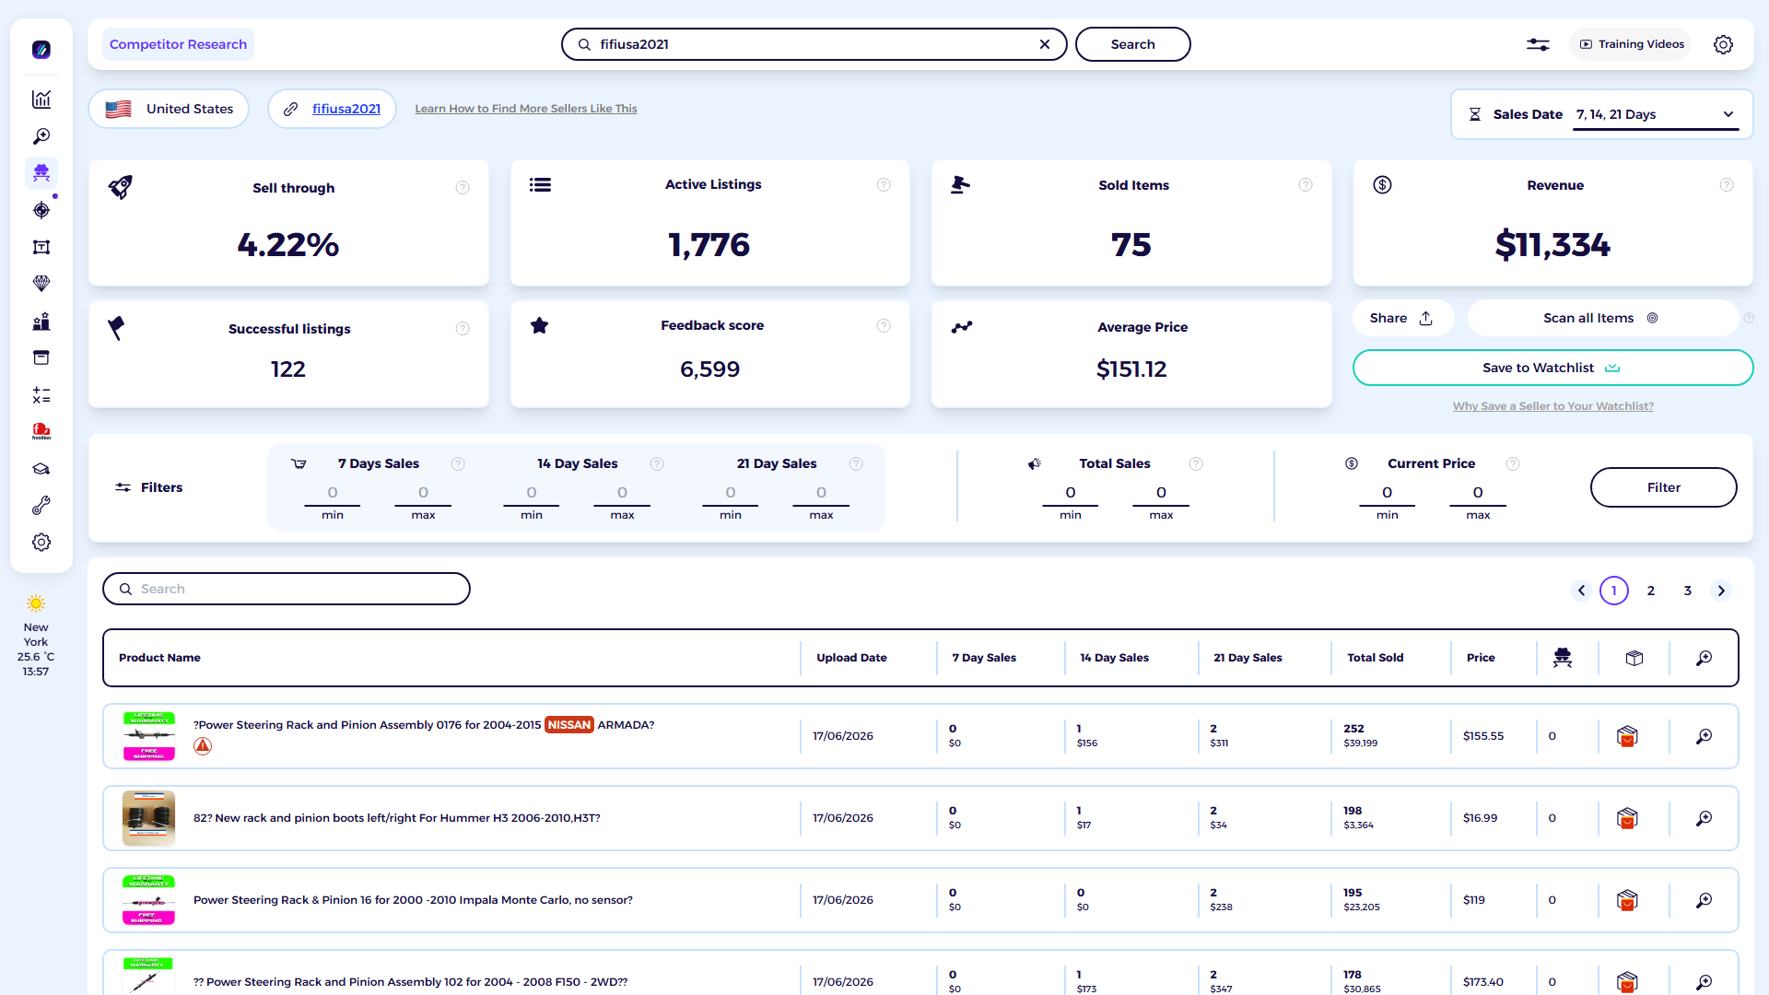1769x995 pixels.
Task: Open page 3 of results
Action: point(1688,591)
